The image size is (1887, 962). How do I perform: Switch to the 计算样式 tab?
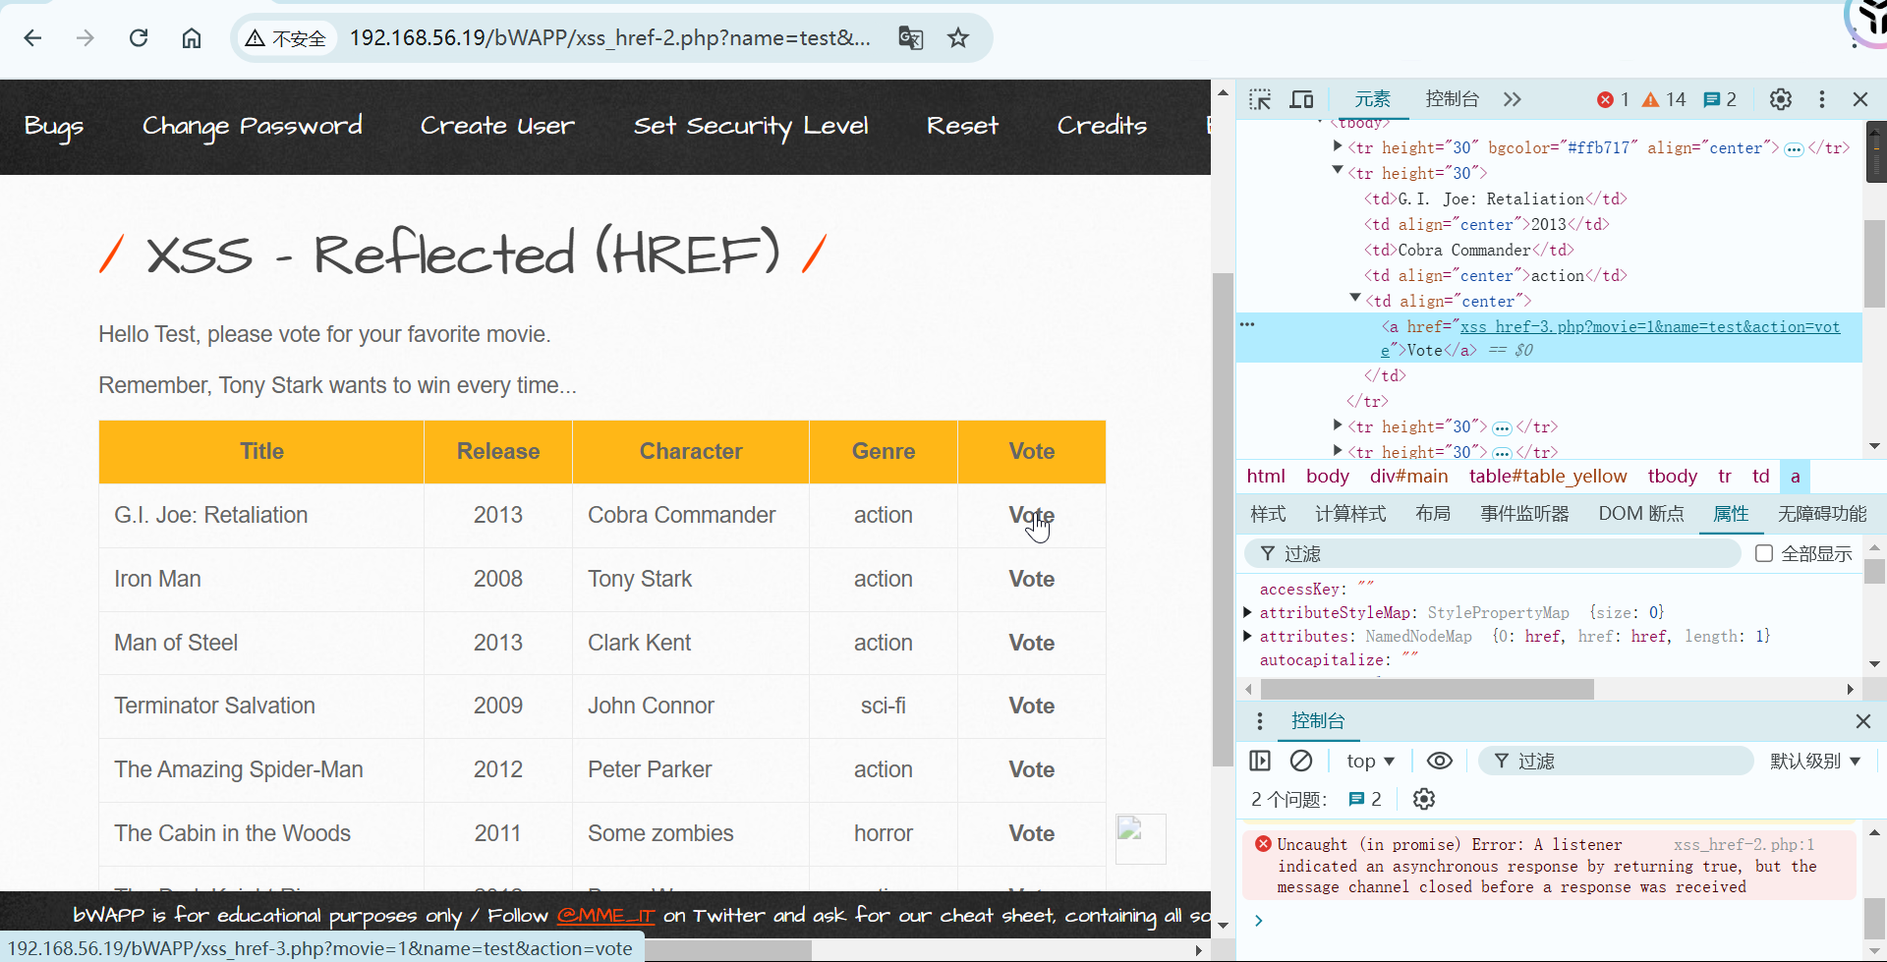click(1349, 514)
